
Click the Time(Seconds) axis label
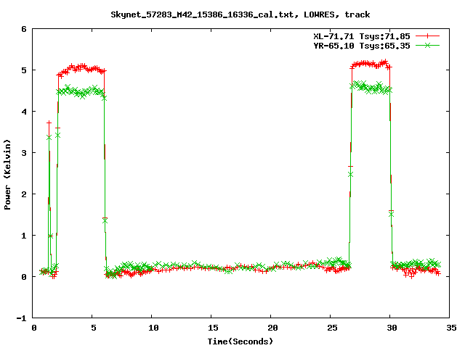(x=240, y=341)
